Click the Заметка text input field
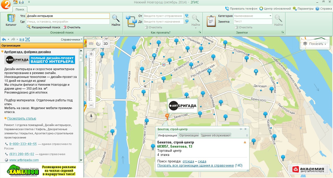Screen dimensions: 333x178 253,22
